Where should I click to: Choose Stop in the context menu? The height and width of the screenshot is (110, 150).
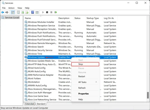(85, 64)
